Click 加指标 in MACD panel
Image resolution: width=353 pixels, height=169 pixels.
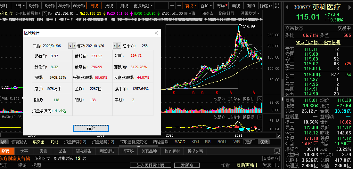pos(234,117)
